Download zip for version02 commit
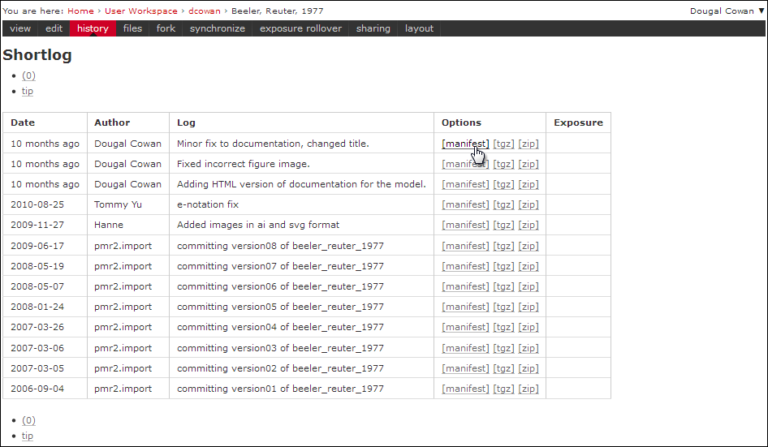Image resolution: width=768 pixels, height=447 pixels. click(529, 368)
